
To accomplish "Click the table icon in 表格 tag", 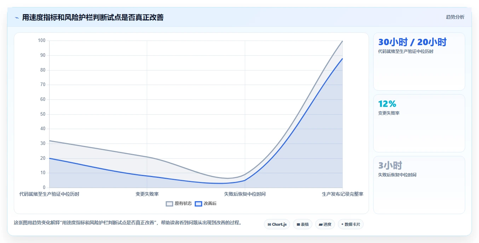I will coord(298,224).
